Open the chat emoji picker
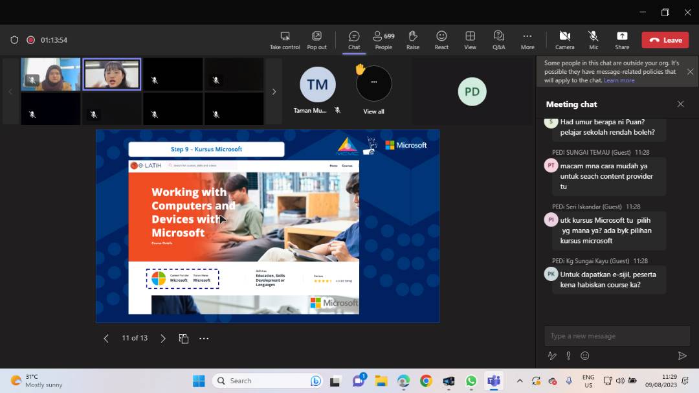Viewport: 699px width, 393px height. click(x=585, y=355)
